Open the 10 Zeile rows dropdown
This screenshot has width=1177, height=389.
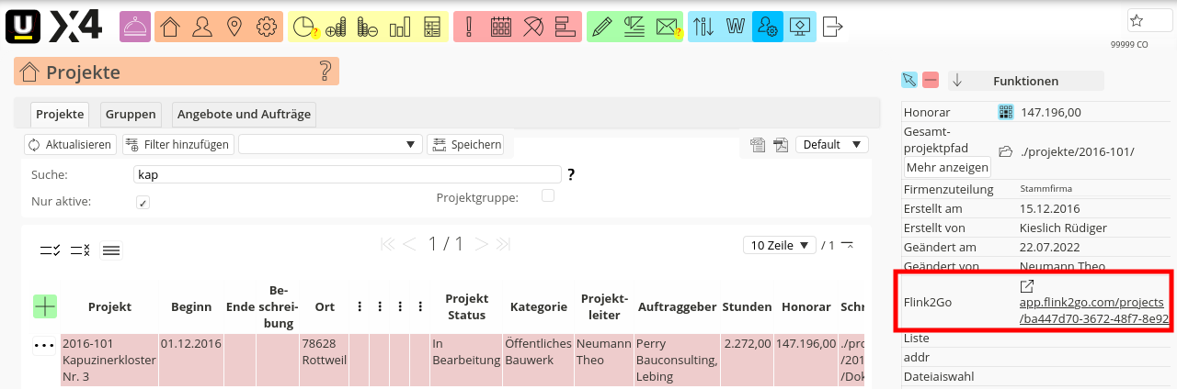click(x=780, y=245)
